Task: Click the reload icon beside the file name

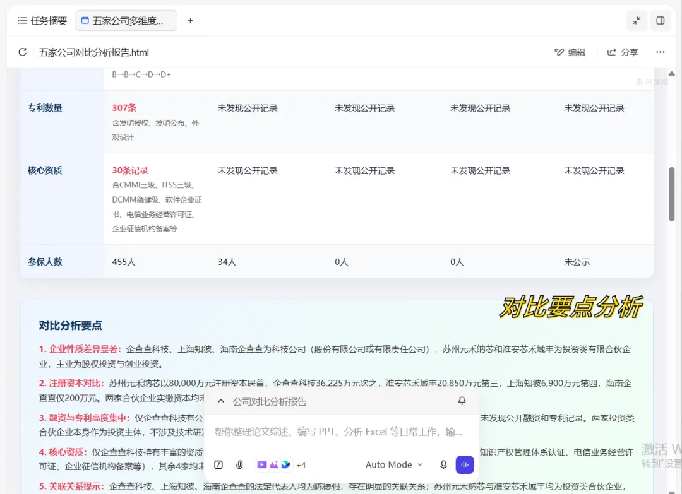Action: pyautogui.click(x=23, y=52)
